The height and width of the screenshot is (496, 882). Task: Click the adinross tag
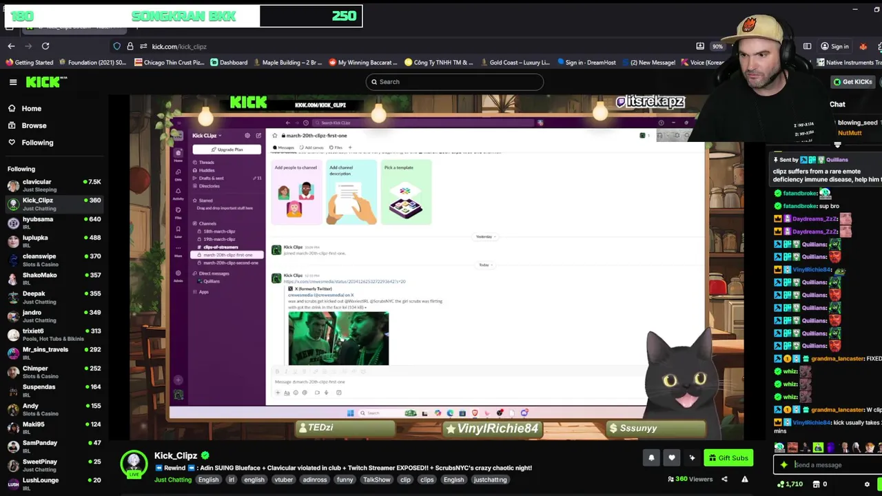[x=315, y=479]
